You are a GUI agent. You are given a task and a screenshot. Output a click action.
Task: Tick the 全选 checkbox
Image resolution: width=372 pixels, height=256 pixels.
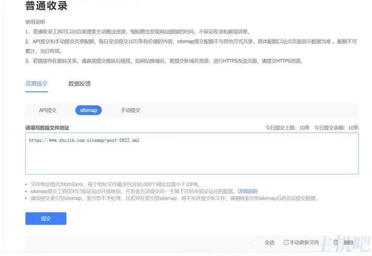[x=255, y=243]
